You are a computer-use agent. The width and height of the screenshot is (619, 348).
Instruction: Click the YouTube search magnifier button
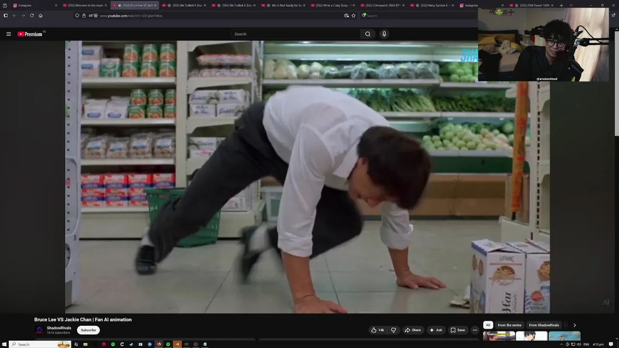pos(368,34)
